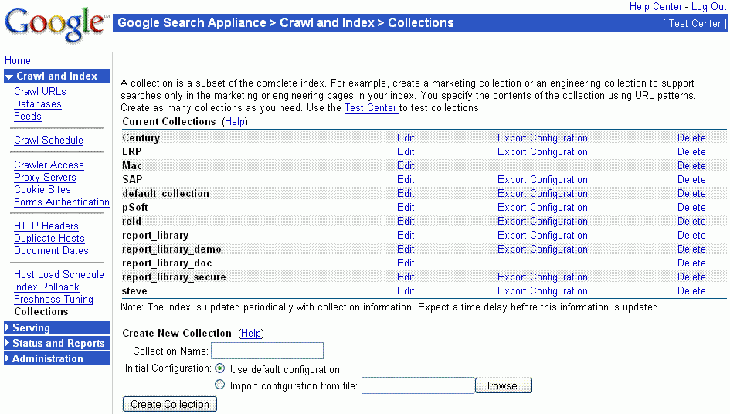Viewport: 730px width, 414px height.
Task: Click the Create Collection button
Action: tap(169, 404)
